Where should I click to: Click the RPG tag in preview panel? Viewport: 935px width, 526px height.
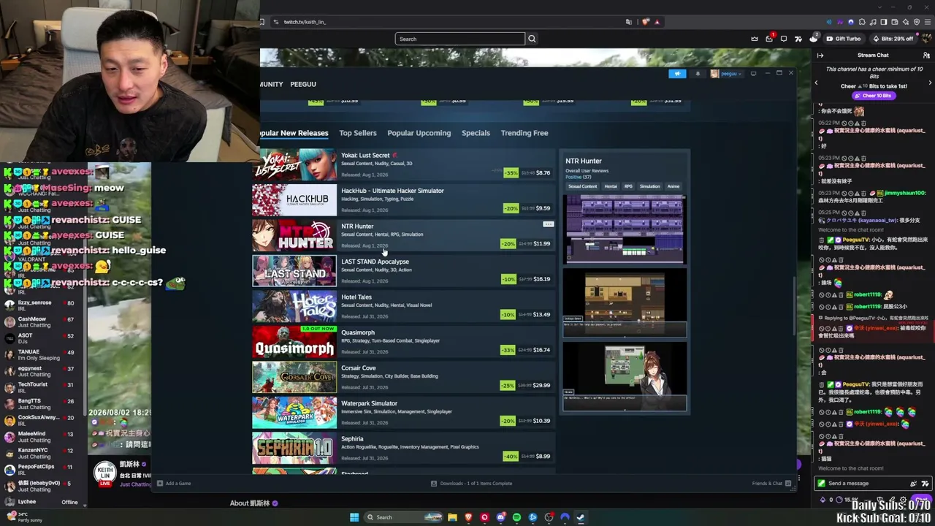pyautogui.click(x=628, y=186)
